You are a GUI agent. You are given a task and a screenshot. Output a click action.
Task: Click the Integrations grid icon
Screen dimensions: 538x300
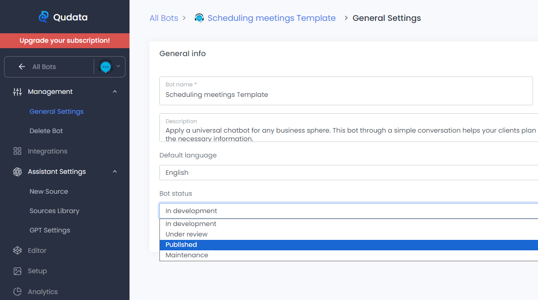point(17,151)
